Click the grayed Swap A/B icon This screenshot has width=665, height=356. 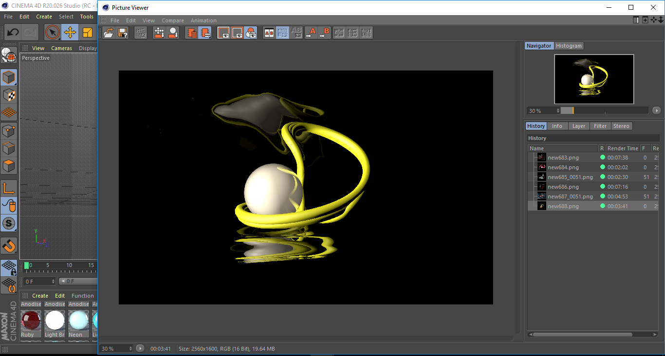339,33
